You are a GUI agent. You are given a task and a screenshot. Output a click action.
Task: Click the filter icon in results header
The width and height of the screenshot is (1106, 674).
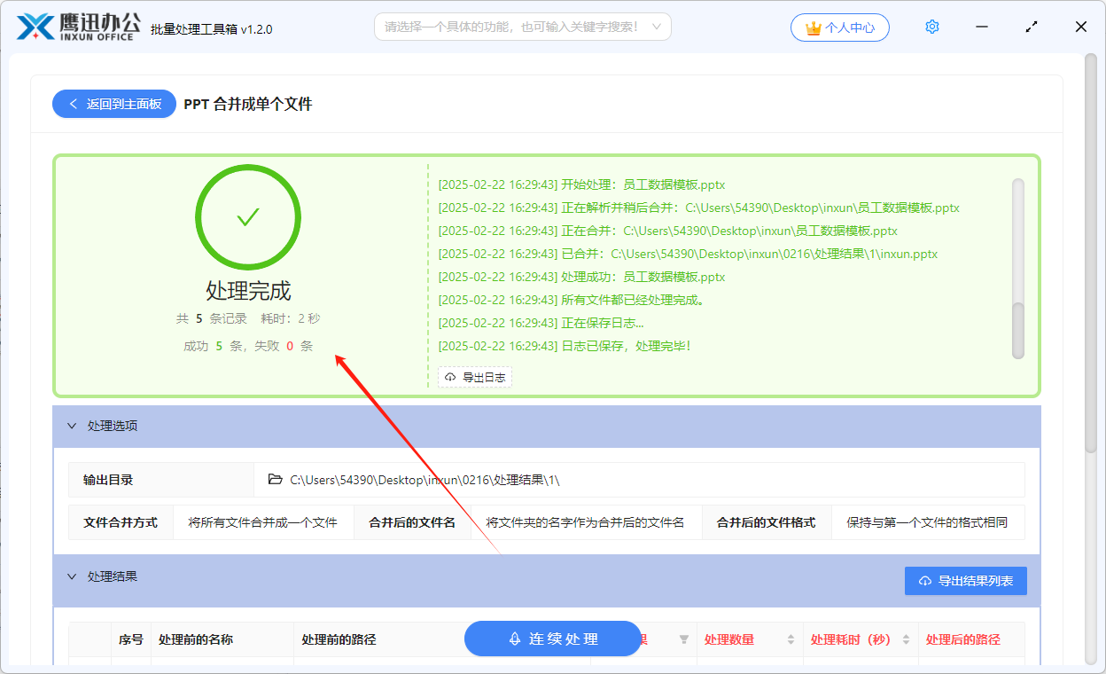tap(683, 639)
